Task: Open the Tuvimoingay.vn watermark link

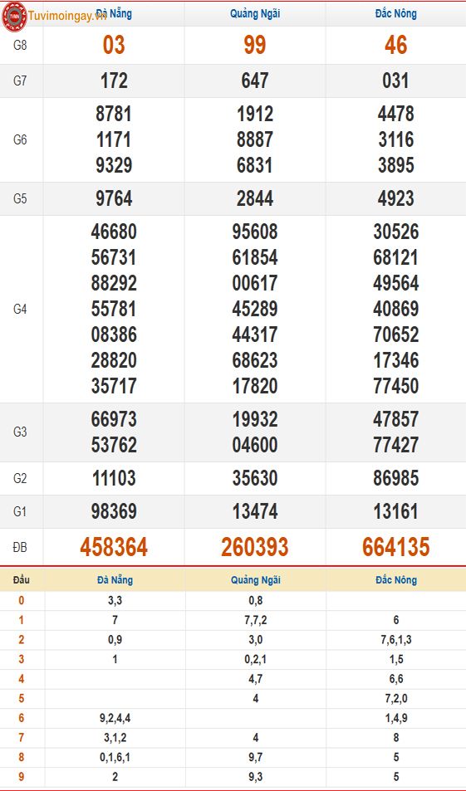Action: click(x=67, y=16)
